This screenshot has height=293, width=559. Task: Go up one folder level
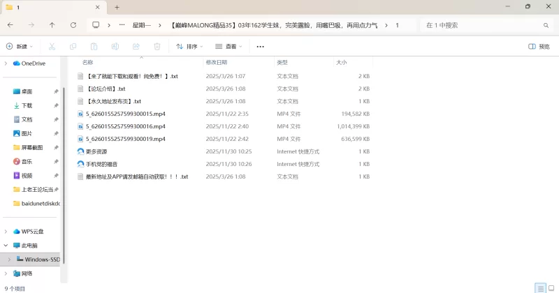52,25
